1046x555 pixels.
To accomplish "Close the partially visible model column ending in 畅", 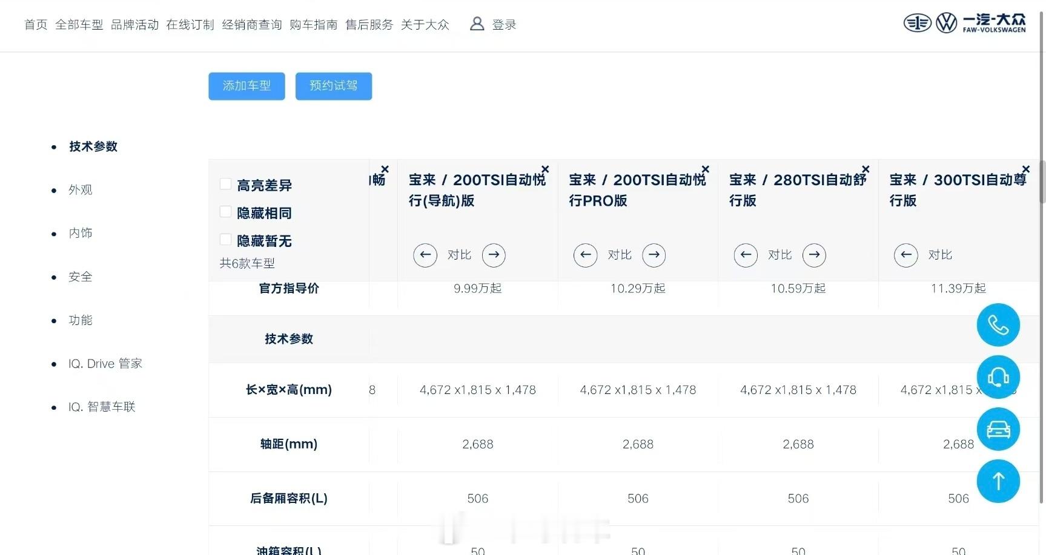I will coord(385,169).
